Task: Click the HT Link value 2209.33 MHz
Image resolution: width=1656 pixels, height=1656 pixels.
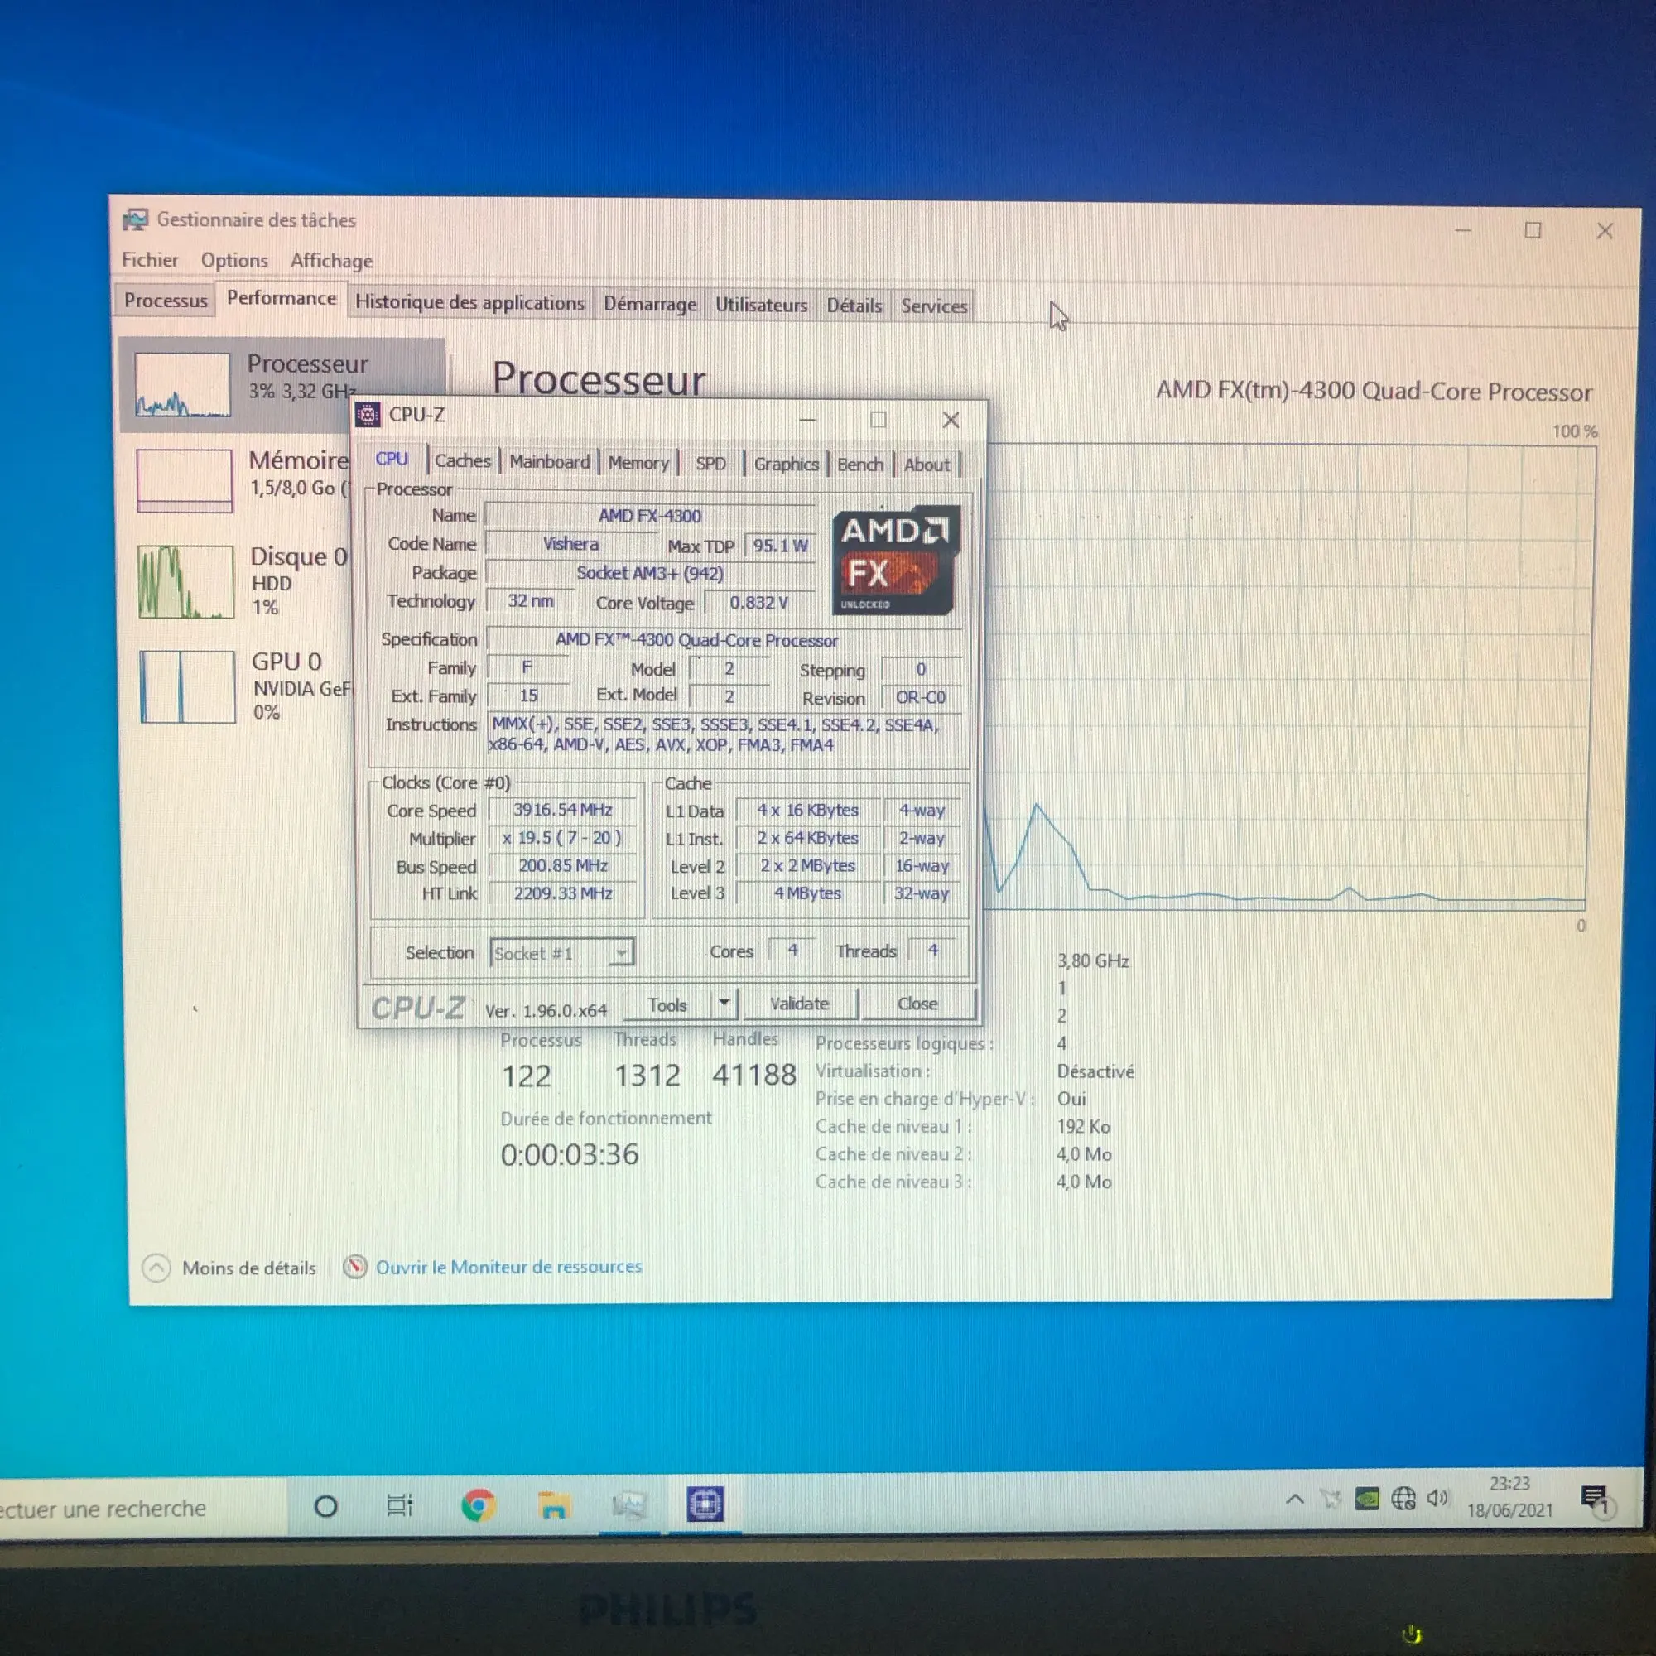Action: 562,893
